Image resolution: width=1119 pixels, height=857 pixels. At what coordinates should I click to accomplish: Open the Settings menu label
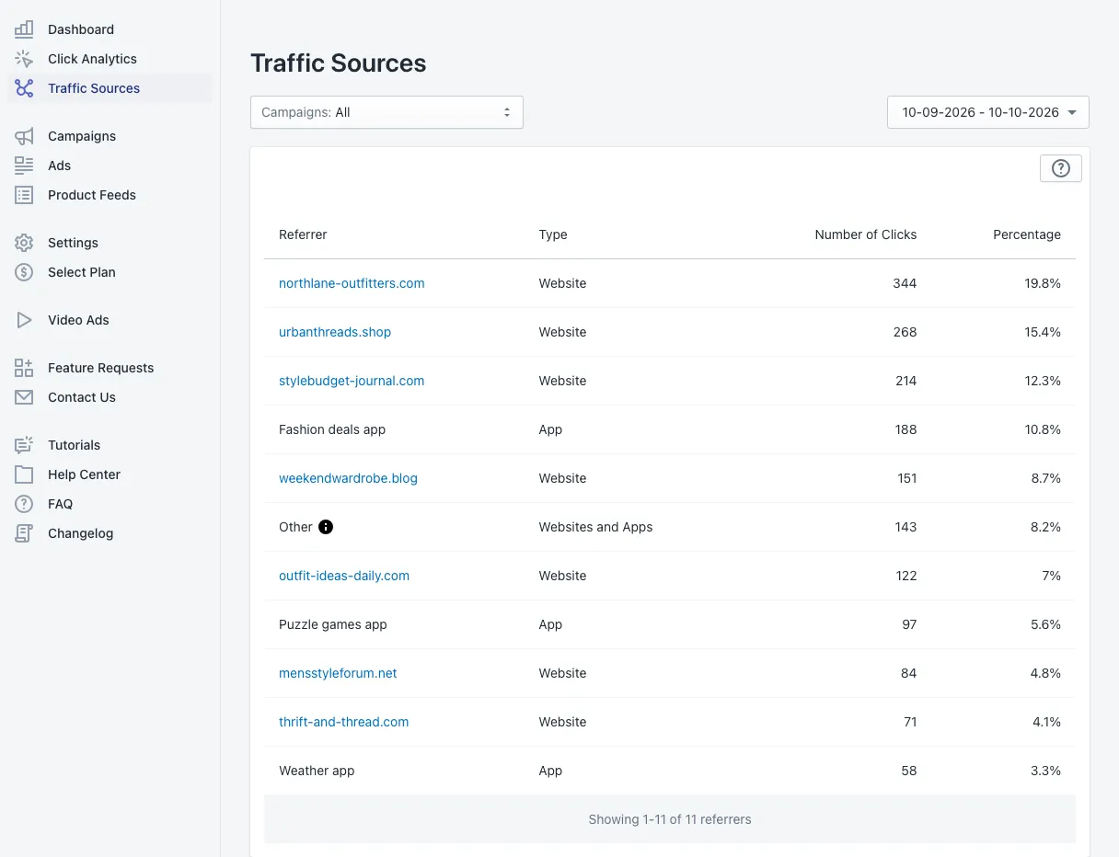coord(73,243)
